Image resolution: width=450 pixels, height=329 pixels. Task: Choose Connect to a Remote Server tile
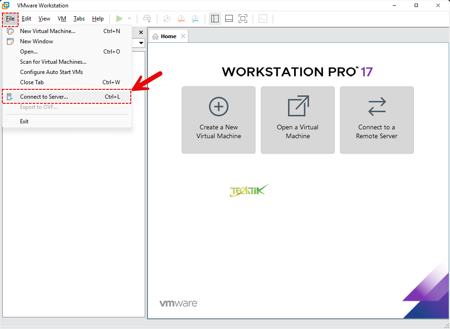tap(376, 120)
